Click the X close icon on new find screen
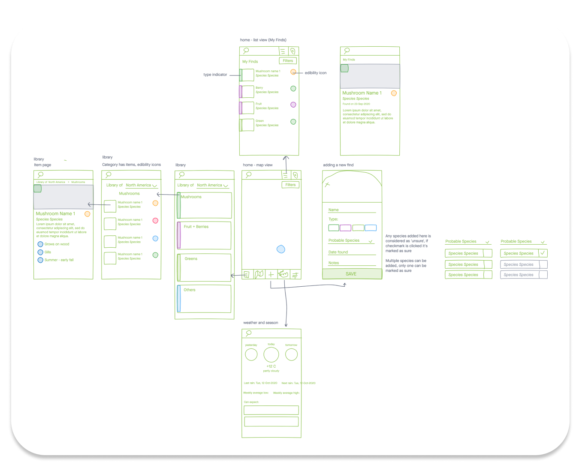 tap(327, 185)
